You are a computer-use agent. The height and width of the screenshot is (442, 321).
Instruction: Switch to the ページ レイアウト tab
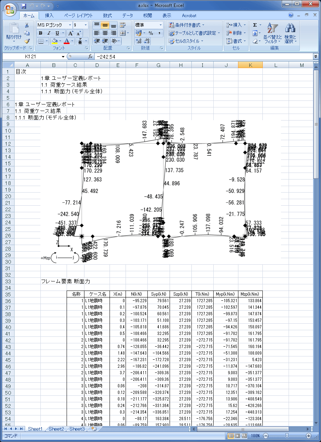pyautogui.click(x=78, y=16)
